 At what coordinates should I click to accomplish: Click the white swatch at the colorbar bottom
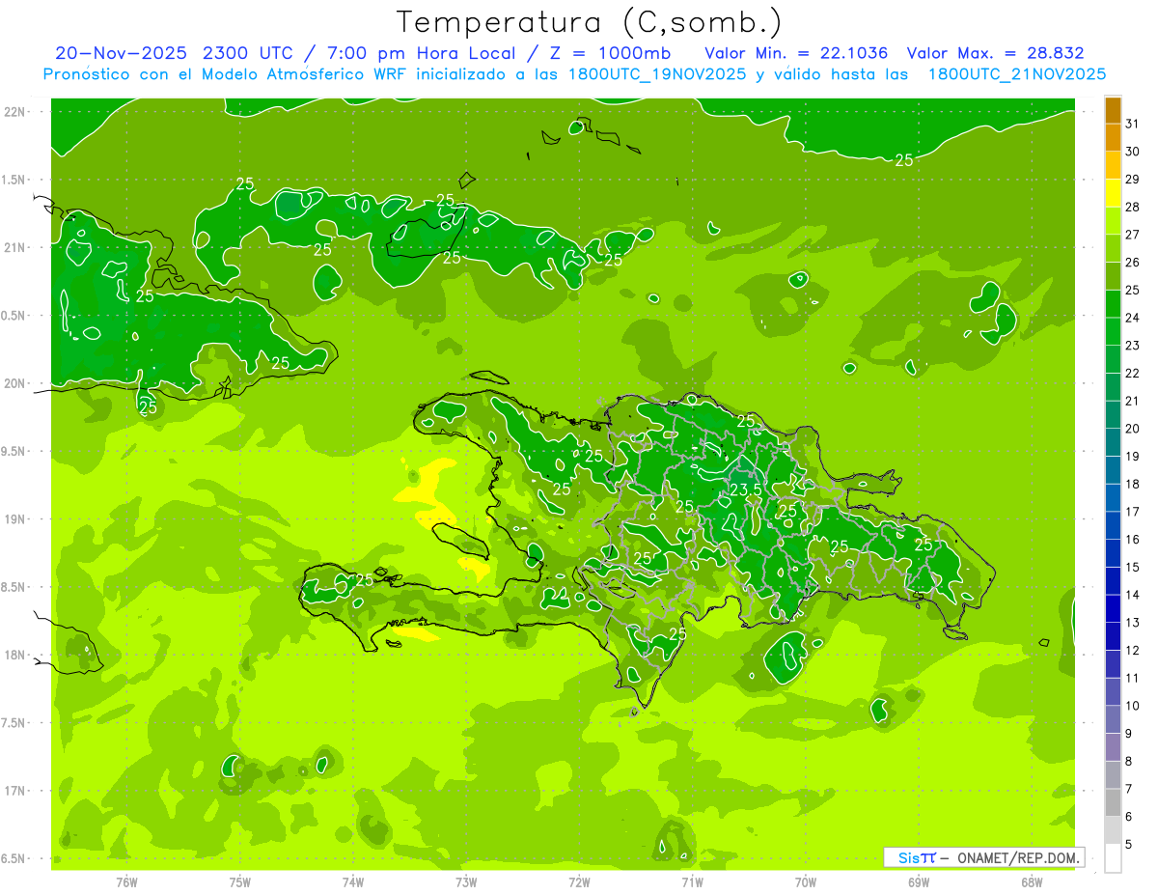click(x=1113, y=858)
